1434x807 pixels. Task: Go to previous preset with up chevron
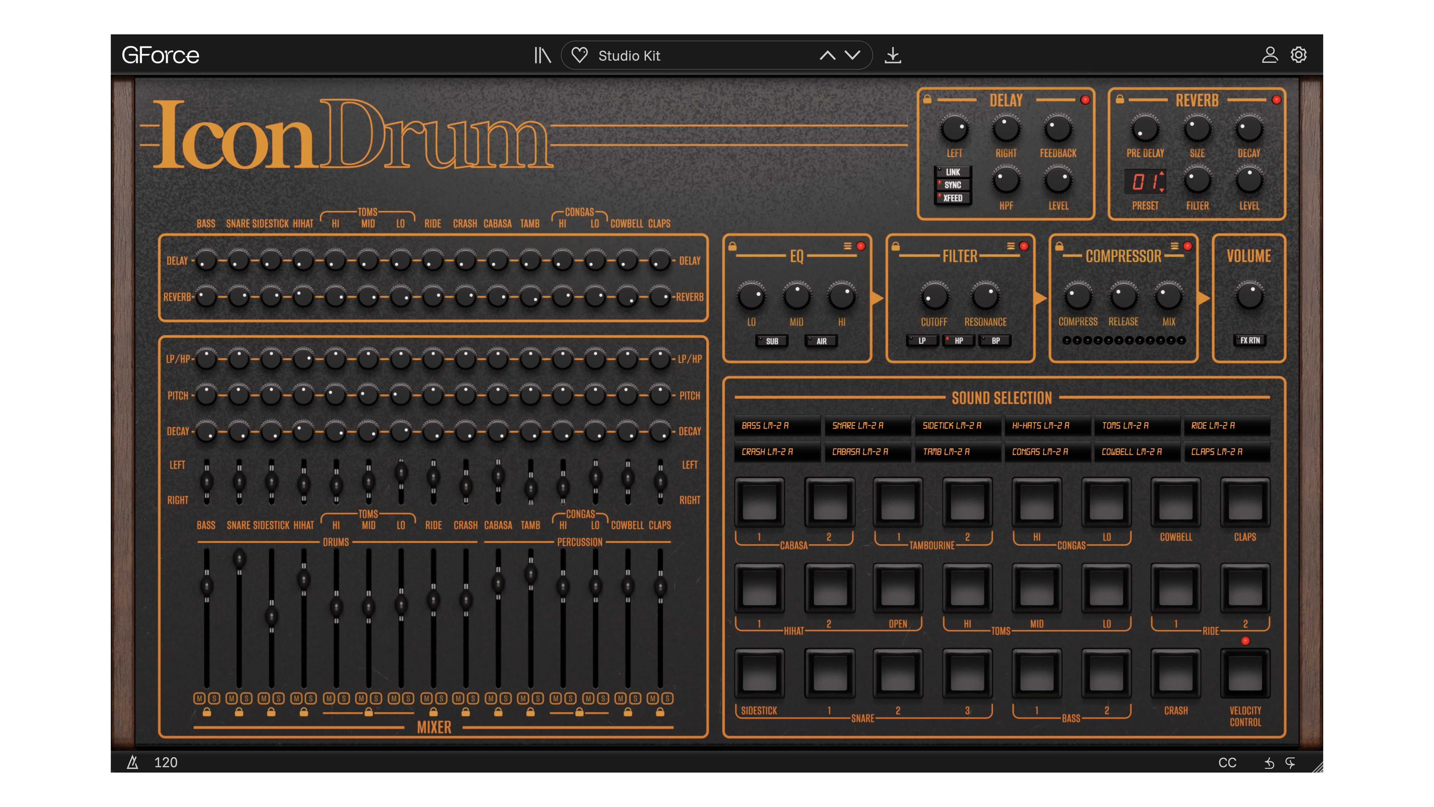coord(827,55)
